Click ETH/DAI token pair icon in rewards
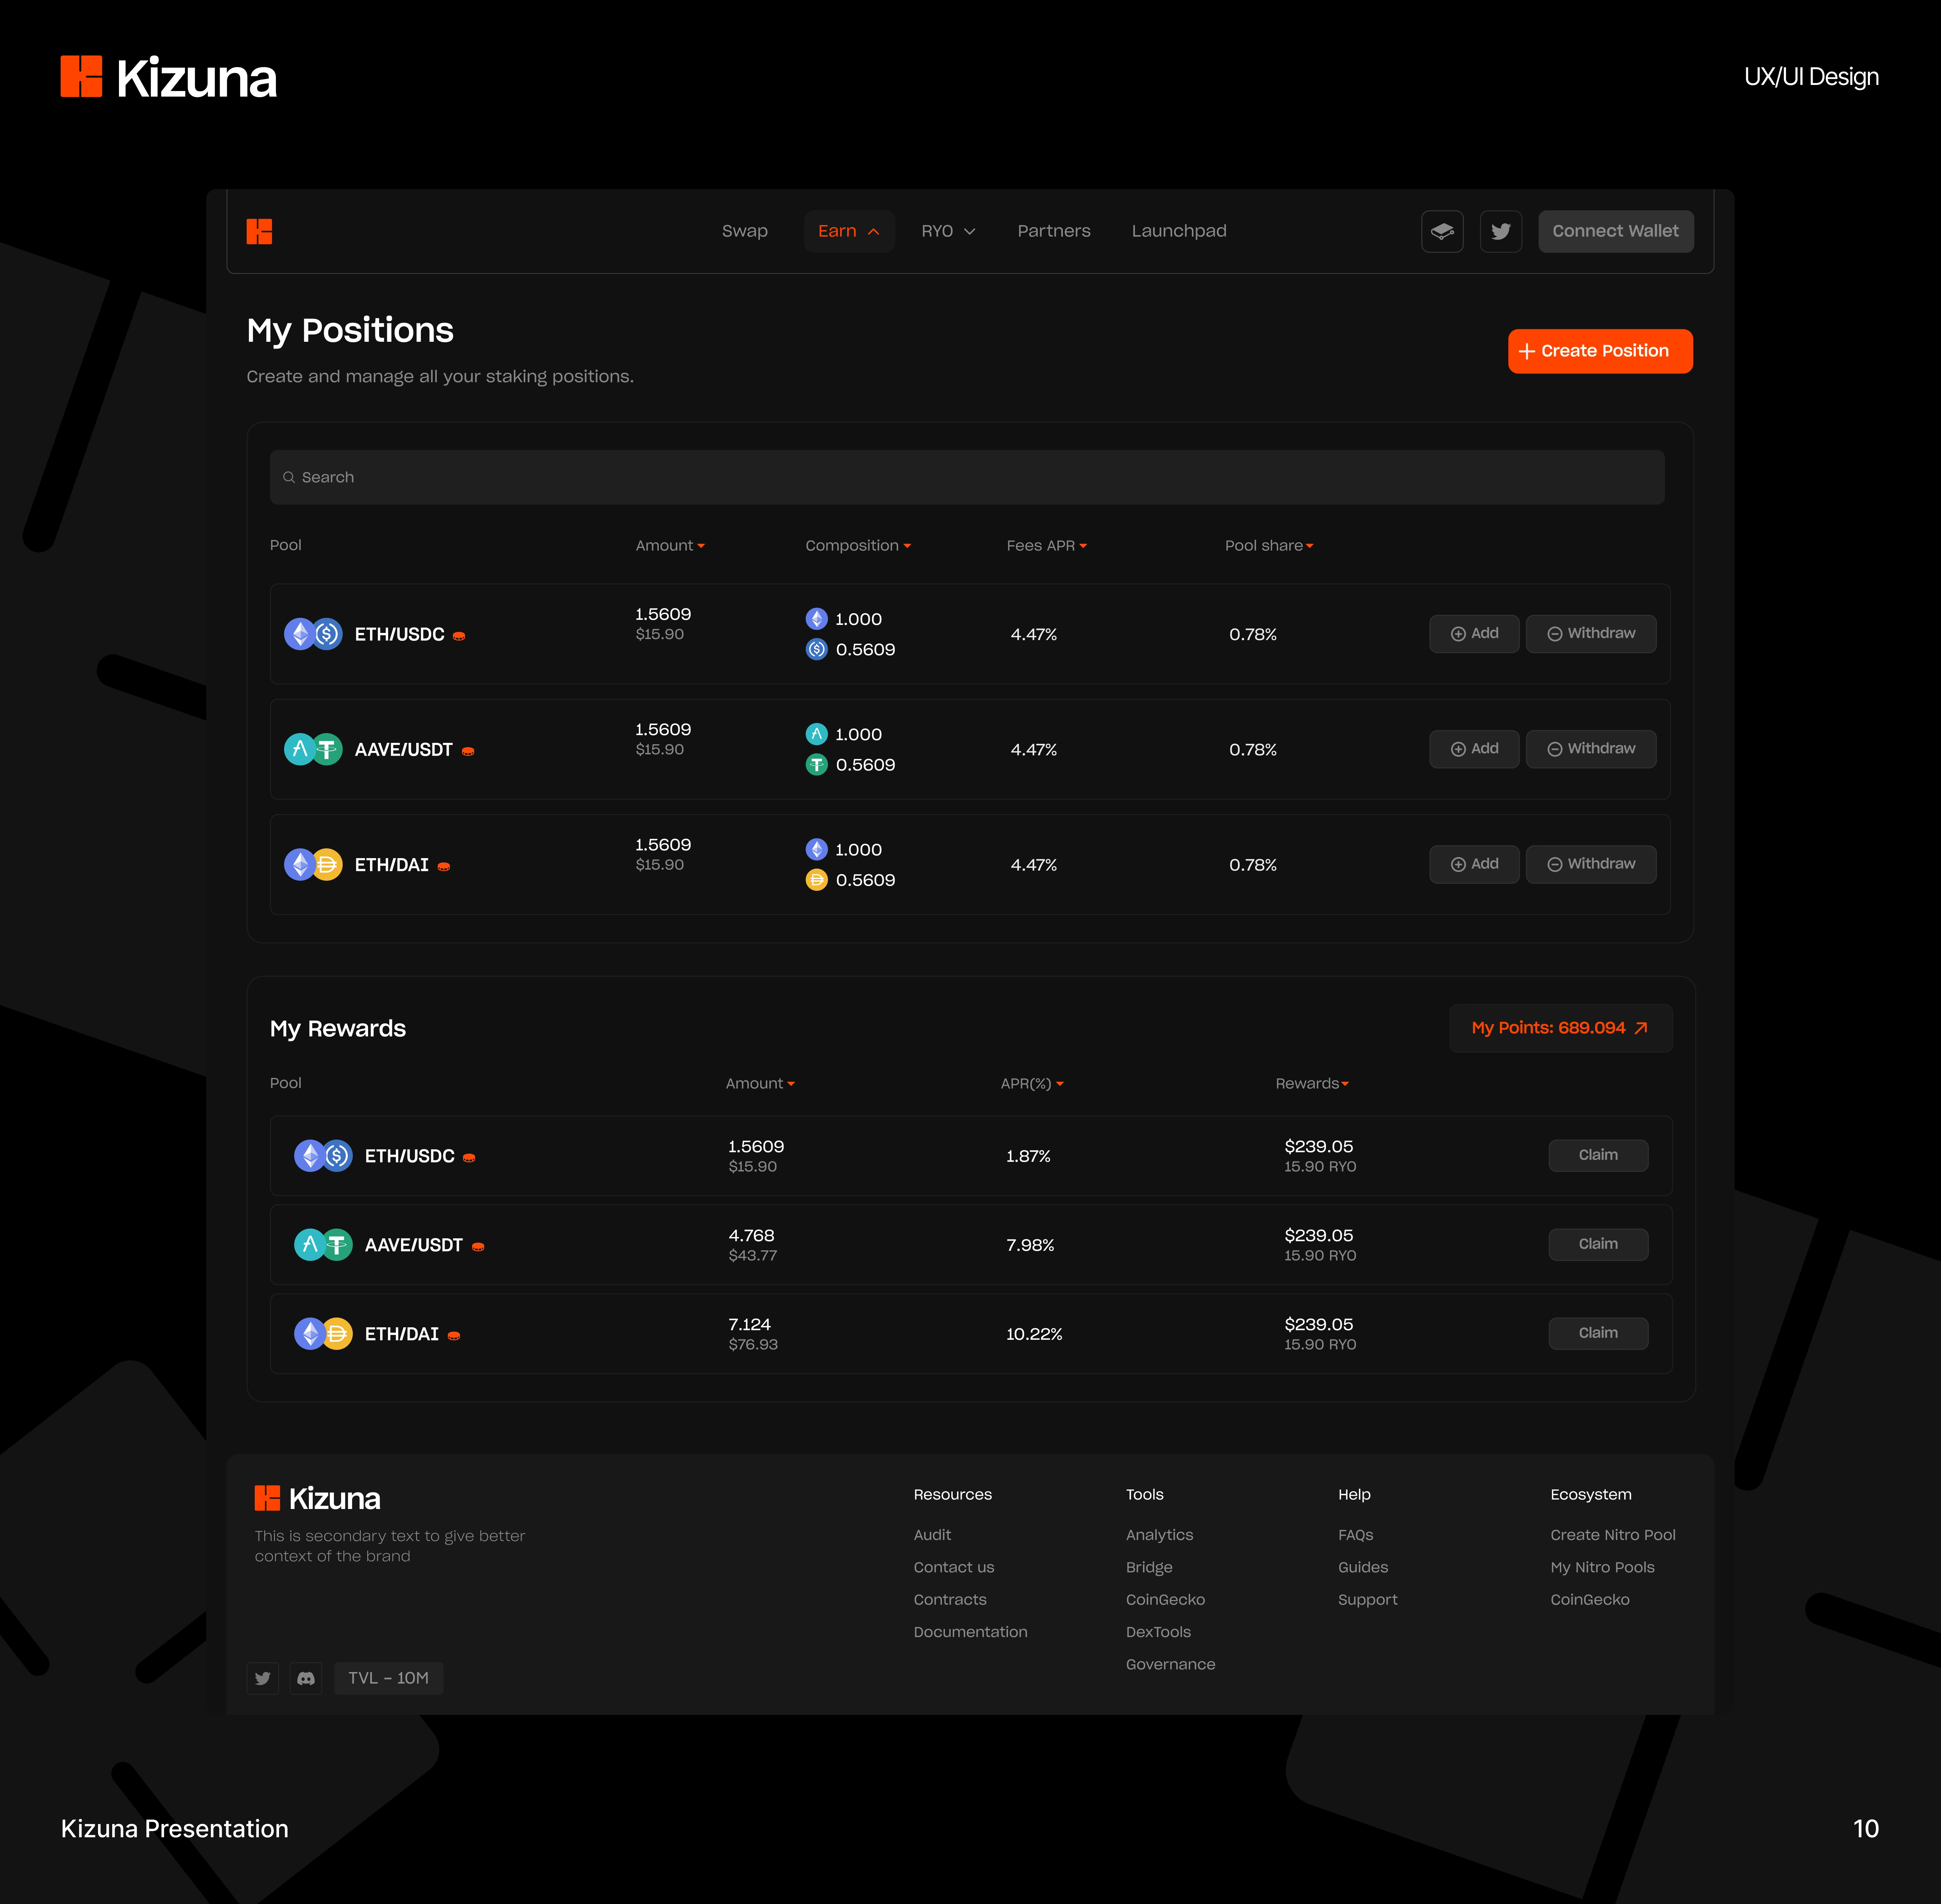Viewport: 1941px width, 1904px height. click(x=323, y=1334)
